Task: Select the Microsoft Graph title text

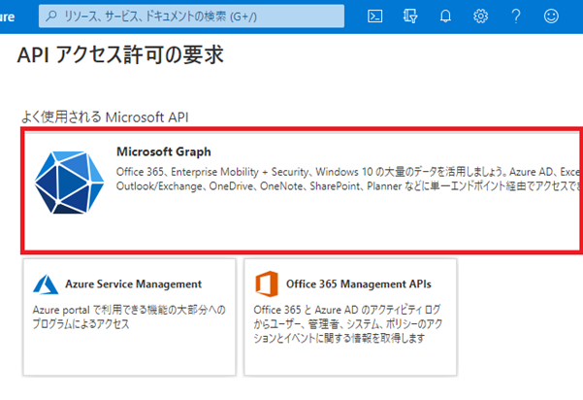Action: tap(163, 151)
